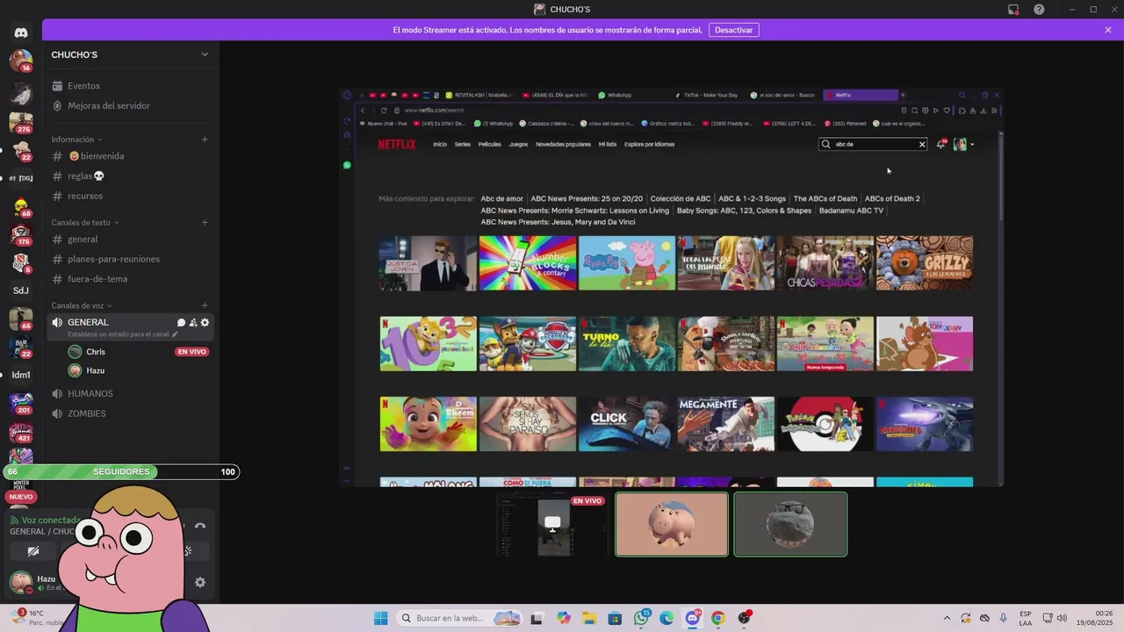Open the server icon with badge 201
This screenshot has height=632, width=1124.
point(21,403)
